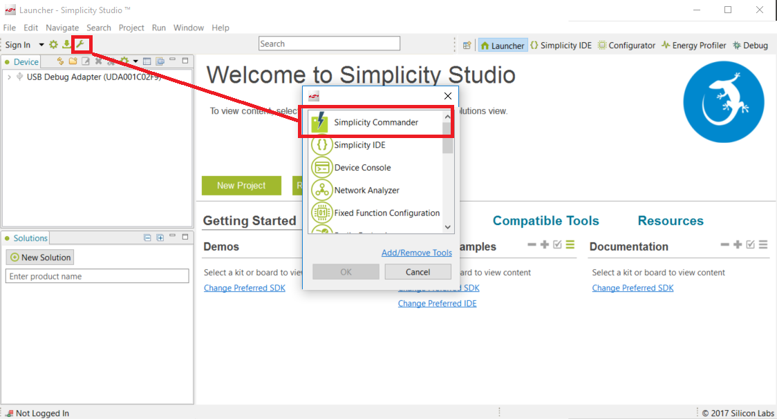
Task: Choose Device Console from the tools list
Action: 362,168
